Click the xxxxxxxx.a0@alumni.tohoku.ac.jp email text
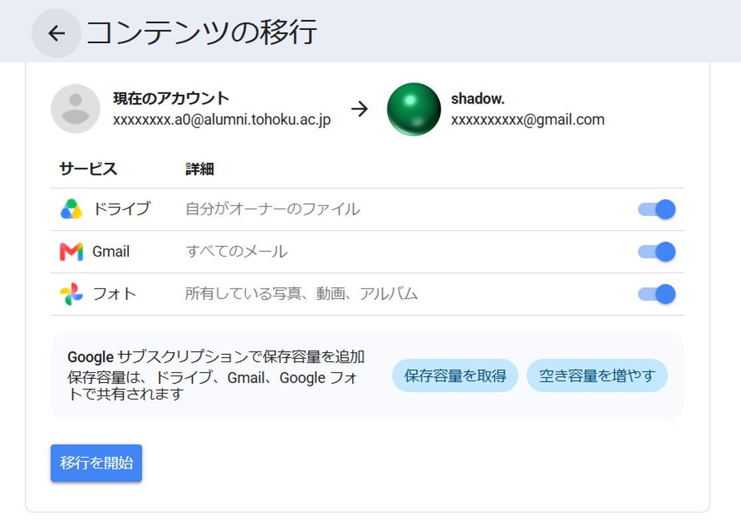Viewport: 741px width, 525px height. (222, 120)
